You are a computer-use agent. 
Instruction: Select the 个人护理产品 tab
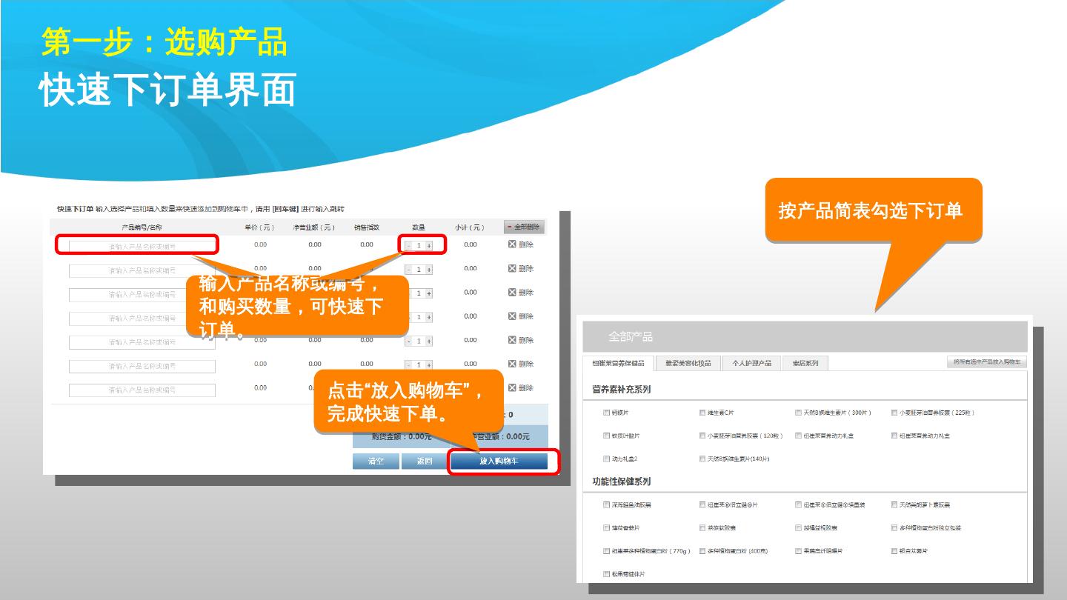coord(752,363)
